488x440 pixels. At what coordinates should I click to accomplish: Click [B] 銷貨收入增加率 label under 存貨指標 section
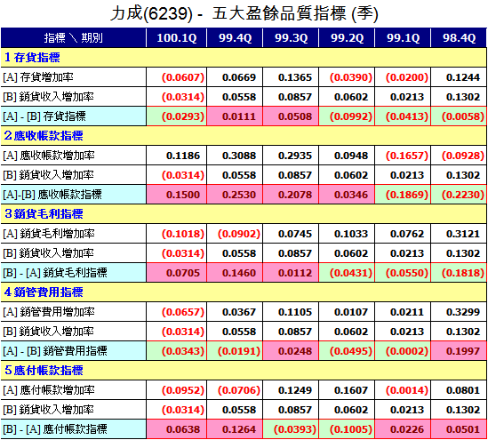48,97
